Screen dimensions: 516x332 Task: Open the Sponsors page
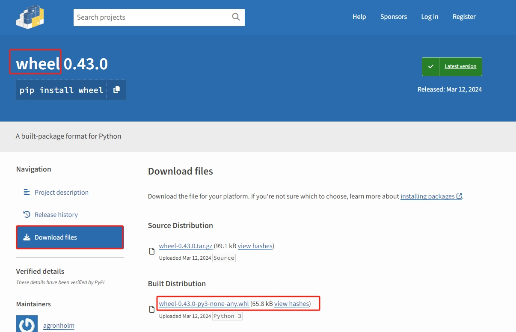(394, 17)
